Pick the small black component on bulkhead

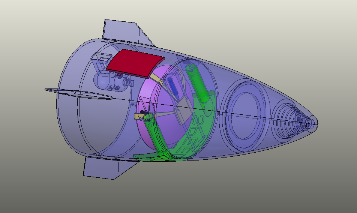click(144, 112)
